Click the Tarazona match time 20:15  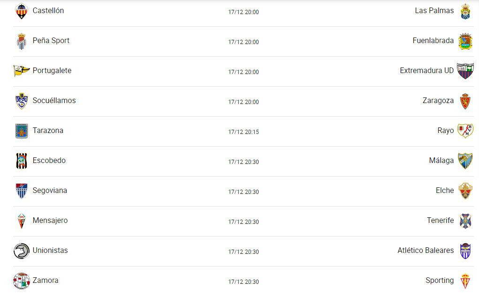(x=243, y=132)
